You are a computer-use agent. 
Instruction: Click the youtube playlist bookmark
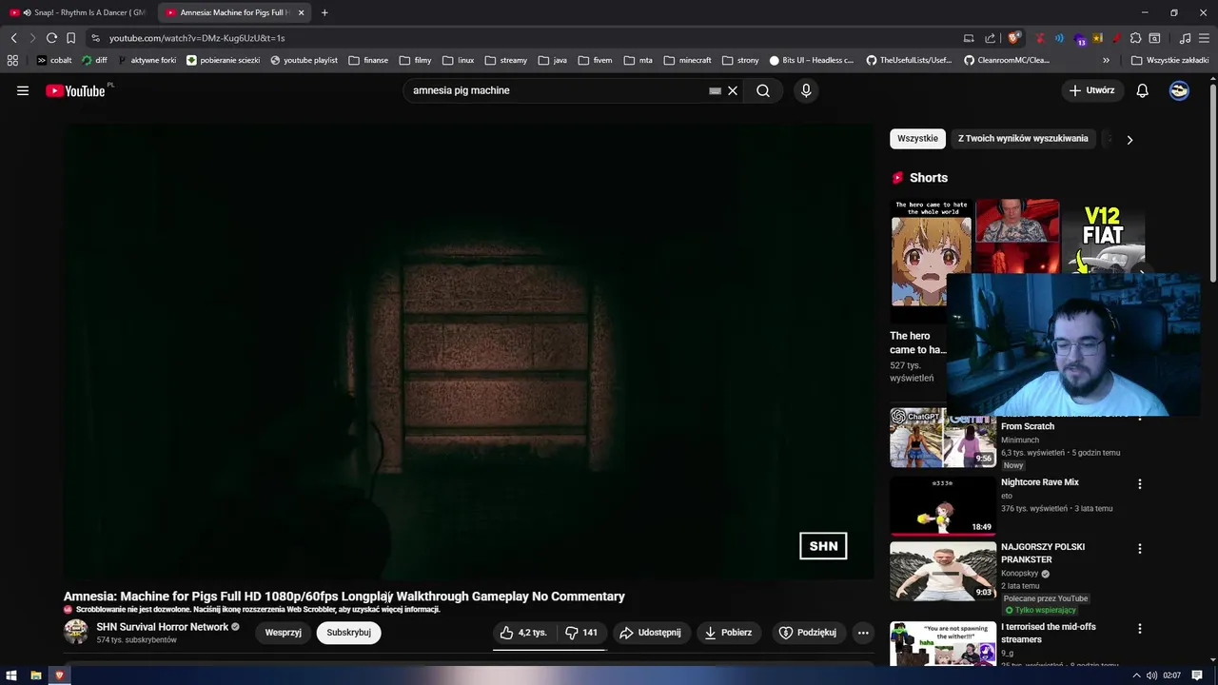[x=304, y=60]
